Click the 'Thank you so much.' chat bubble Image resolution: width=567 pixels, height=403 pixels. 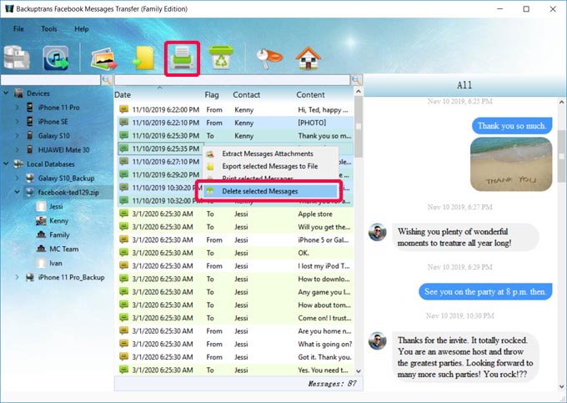tap(512, 126)
